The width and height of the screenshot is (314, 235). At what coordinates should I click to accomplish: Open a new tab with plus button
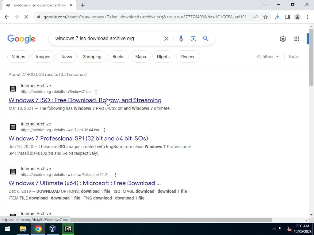point(83,5)
